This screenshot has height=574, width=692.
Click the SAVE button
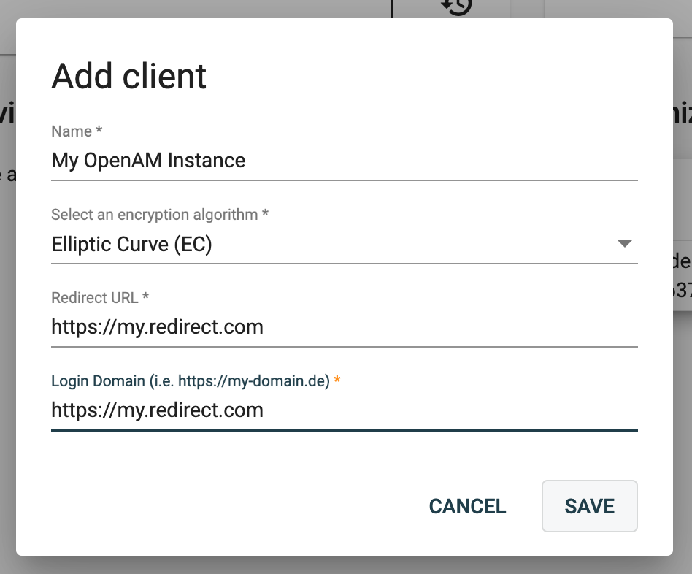tap(590, 506)
